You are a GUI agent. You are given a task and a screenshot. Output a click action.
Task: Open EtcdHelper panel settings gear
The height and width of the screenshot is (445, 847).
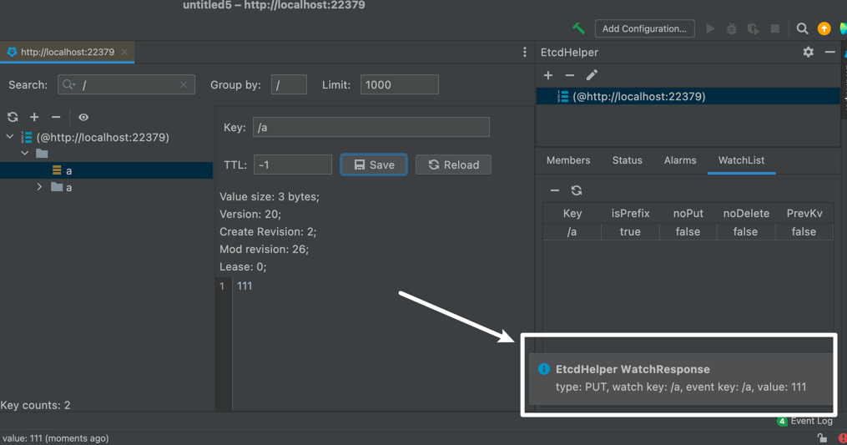tap(808, 52)
